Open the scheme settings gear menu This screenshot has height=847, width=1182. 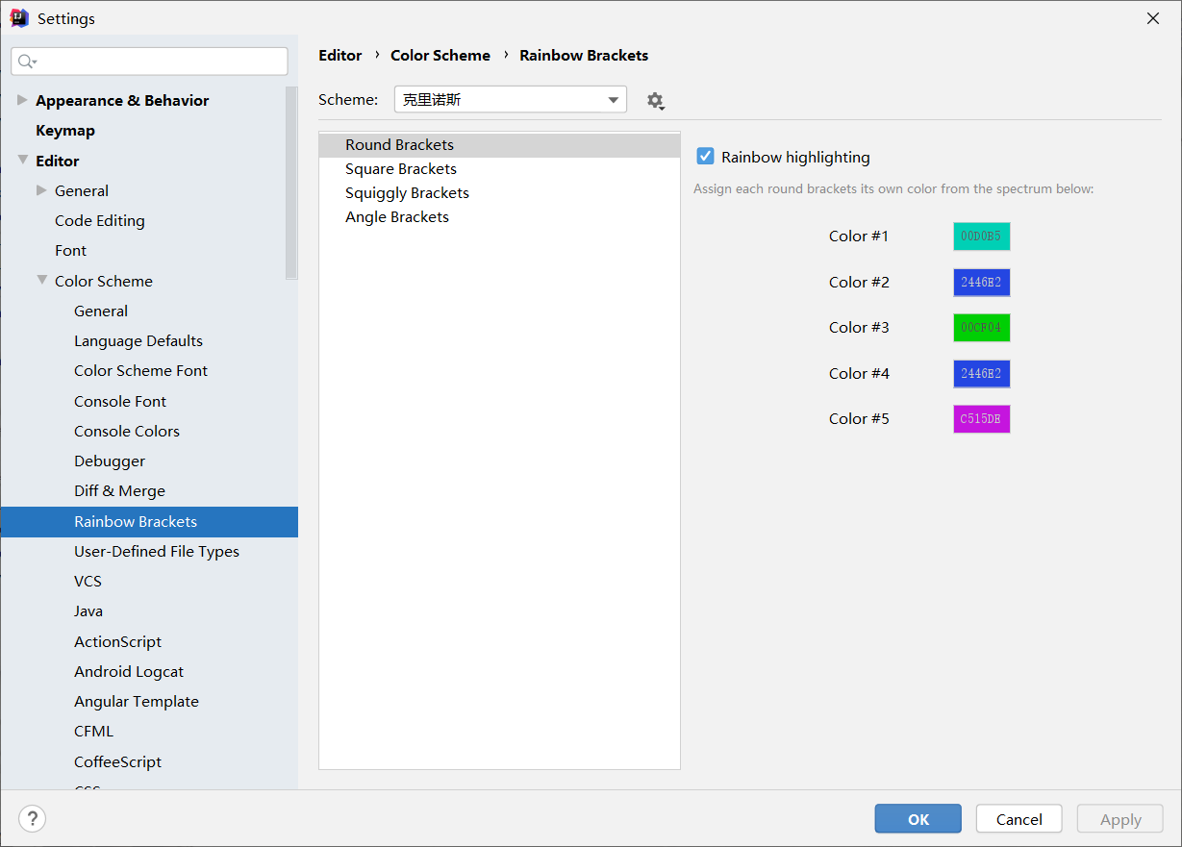click(x=655, y=99)
